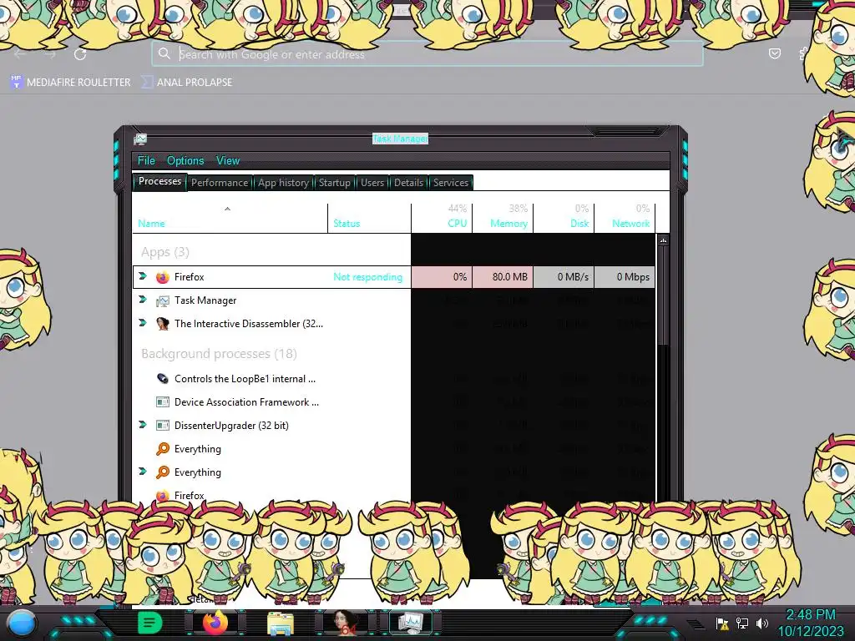Open IDA disassembler taskbar icon
The height and width of the screenshot is (641, 855).
345,623
